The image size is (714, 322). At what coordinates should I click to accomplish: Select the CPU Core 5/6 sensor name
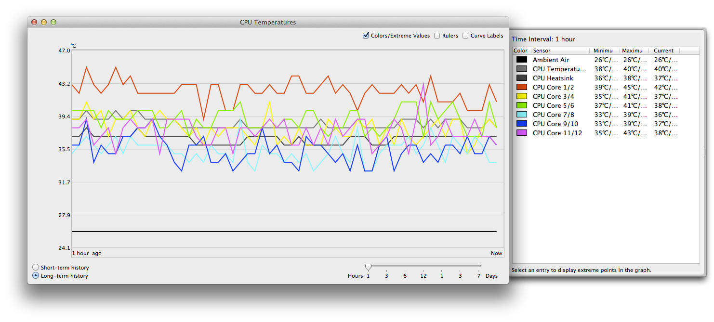[x=553, y=105]
